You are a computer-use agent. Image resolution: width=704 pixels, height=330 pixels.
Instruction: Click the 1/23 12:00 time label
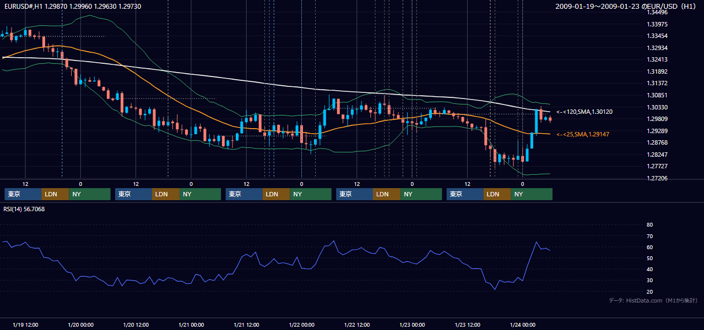pos(468,324)
